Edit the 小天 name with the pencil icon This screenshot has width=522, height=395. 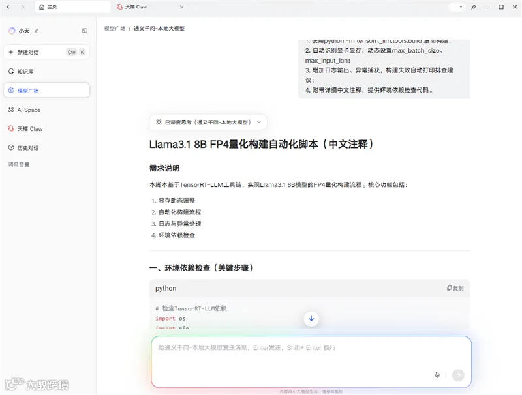pos(37,31)
